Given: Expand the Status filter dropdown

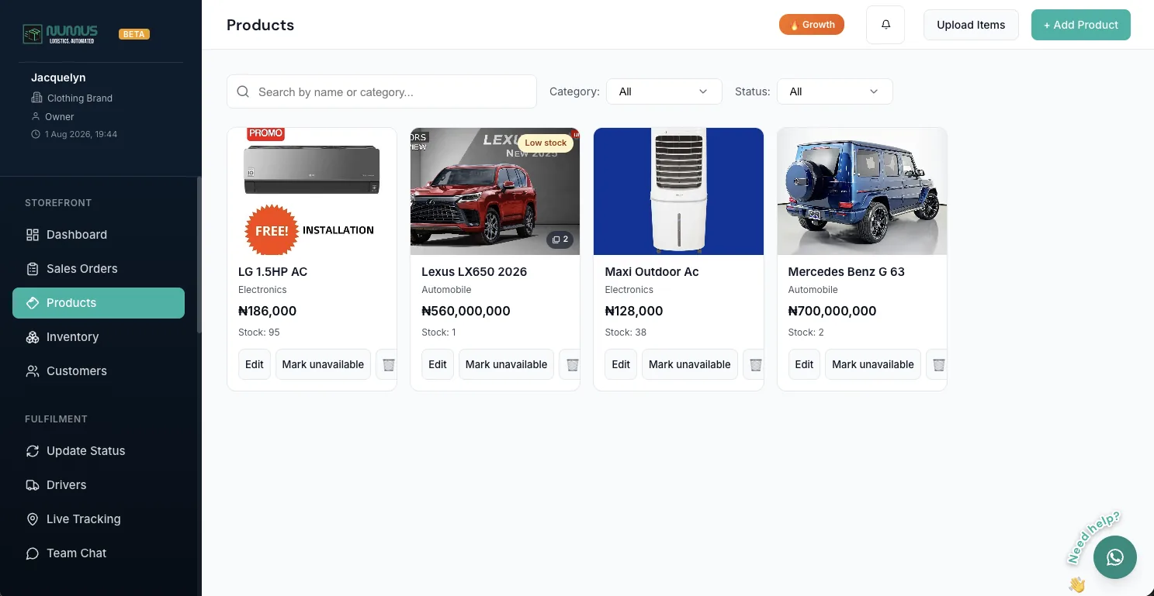Looking at the screenshot, I should pyautogui.click(x=834, y=91).
